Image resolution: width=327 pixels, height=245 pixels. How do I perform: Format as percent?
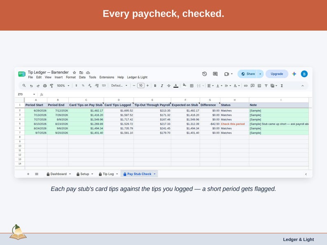click(x=83, y=86)
